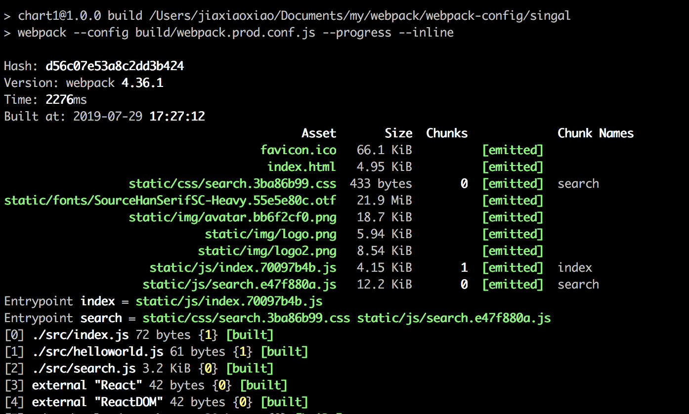
Task: Click the static/img/logo2.png asset
Action: [x=267, y=251]
